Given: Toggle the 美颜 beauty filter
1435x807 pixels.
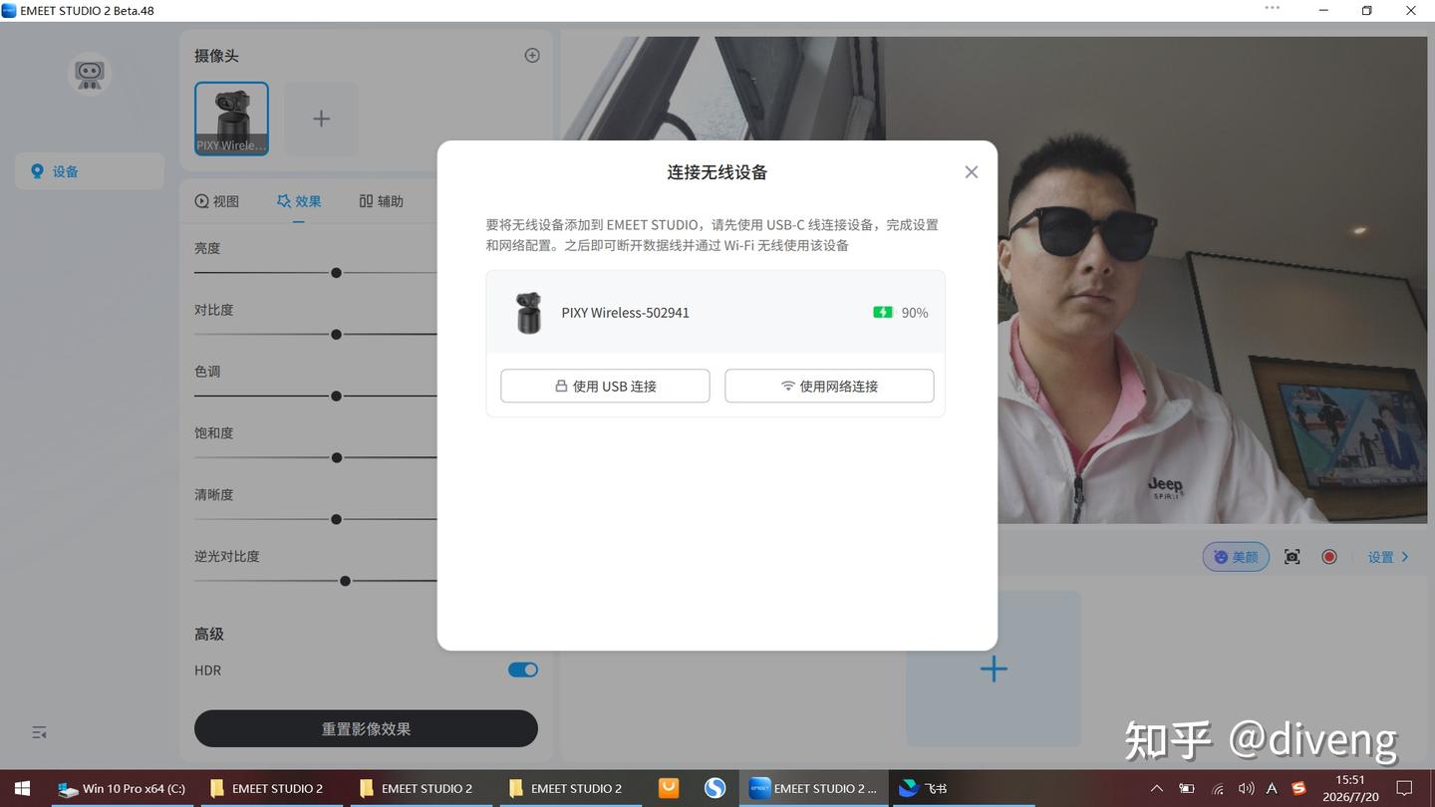Looking at the screenshot, I should coord(1236,557).
